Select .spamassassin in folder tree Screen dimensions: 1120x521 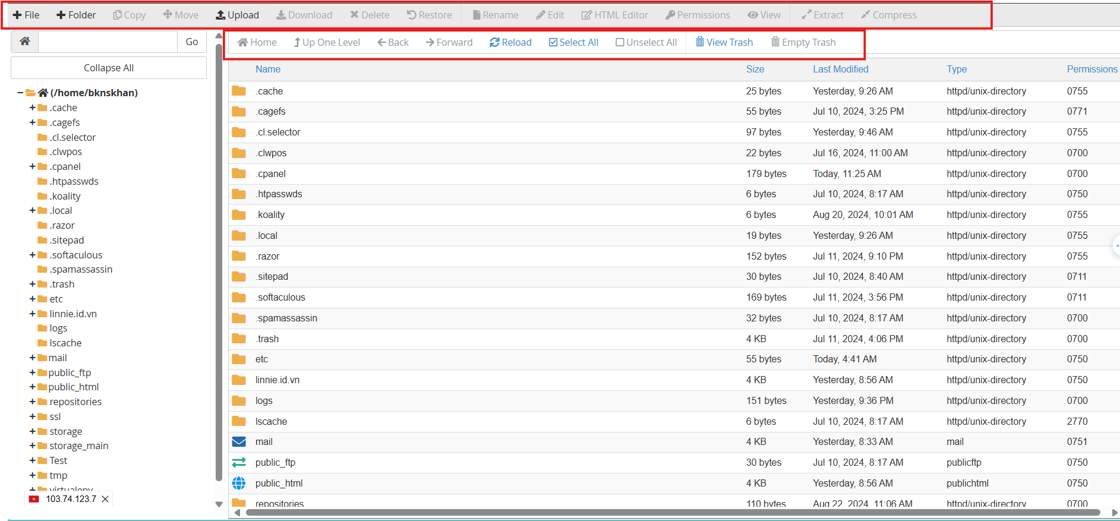pos(81,269)
